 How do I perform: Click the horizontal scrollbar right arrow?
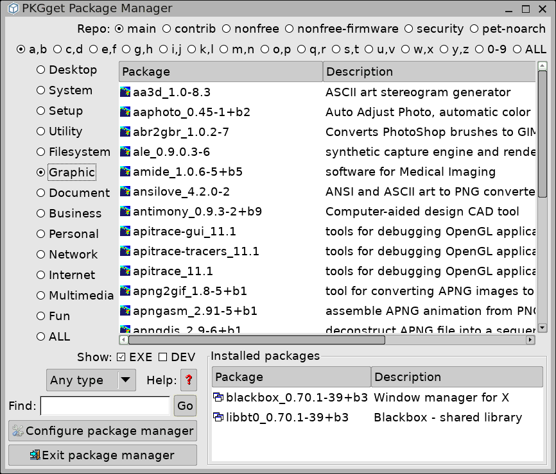[530, 340]
